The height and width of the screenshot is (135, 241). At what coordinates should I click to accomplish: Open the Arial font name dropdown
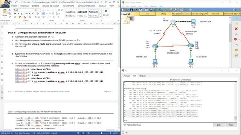click(x=33, y=10)
